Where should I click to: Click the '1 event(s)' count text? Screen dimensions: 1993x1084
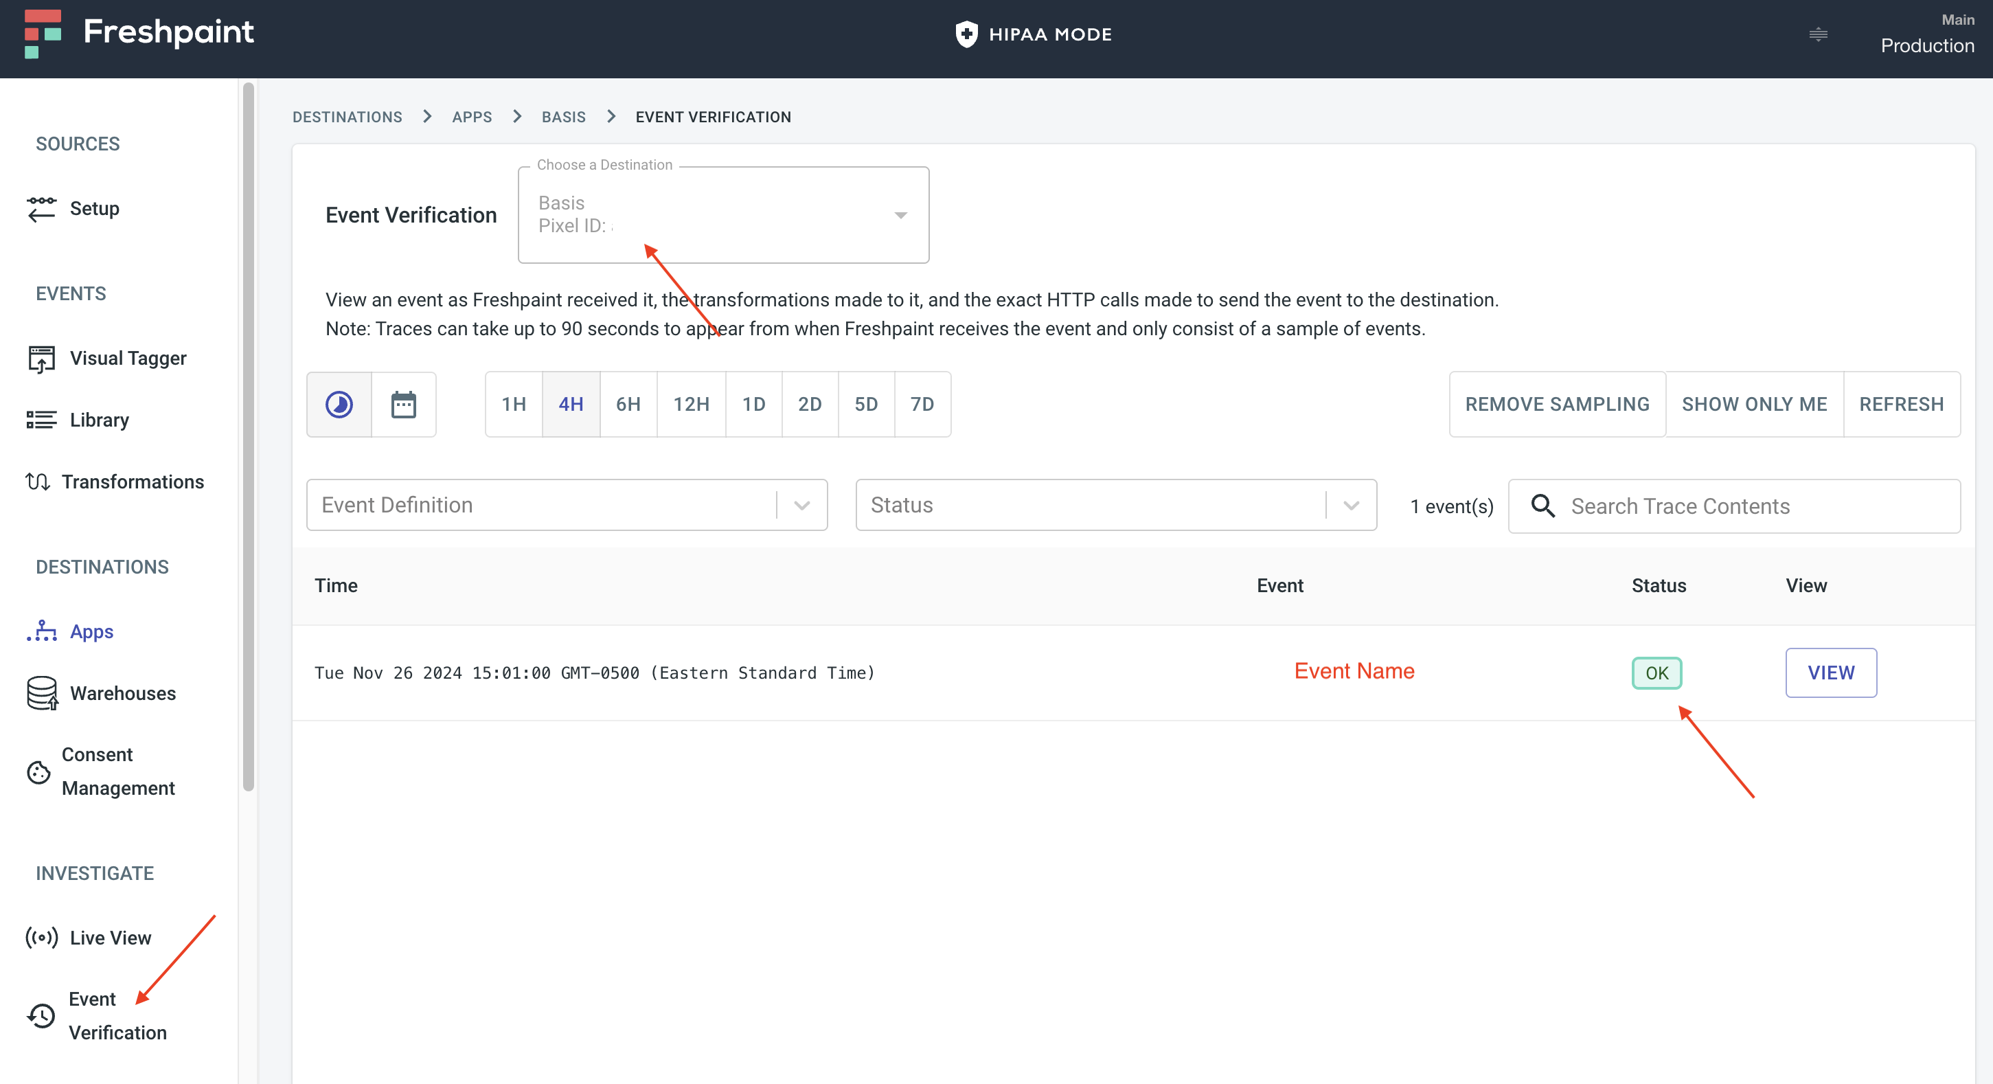click(1451, 506)
